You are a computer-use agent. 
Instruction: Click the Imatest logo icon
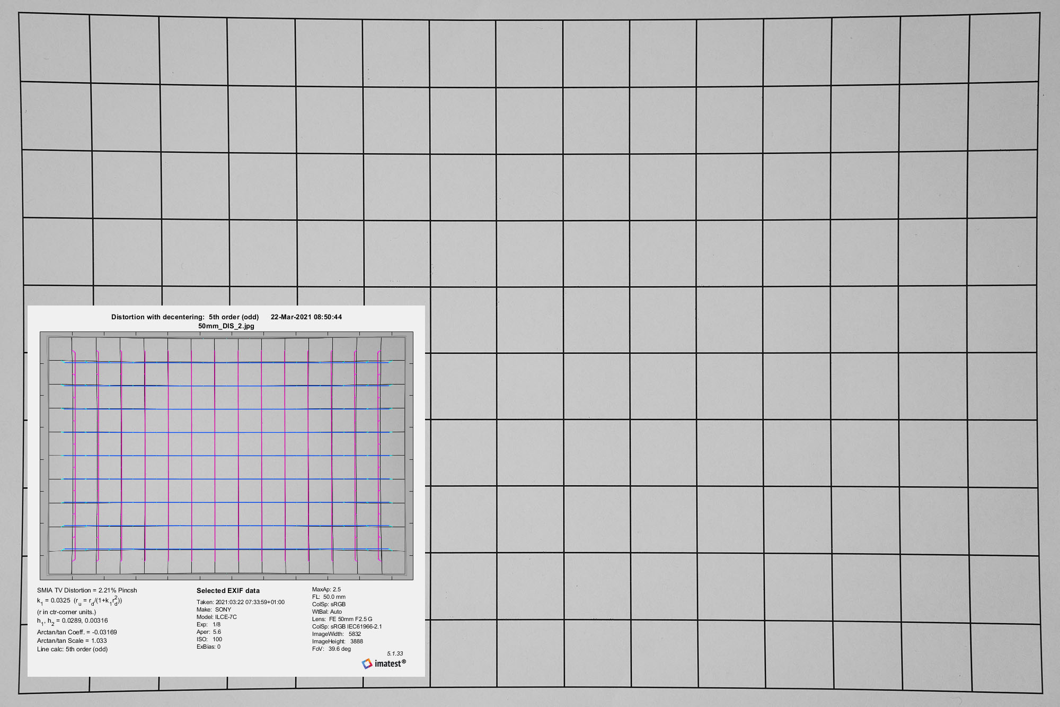tap(367, 664)
